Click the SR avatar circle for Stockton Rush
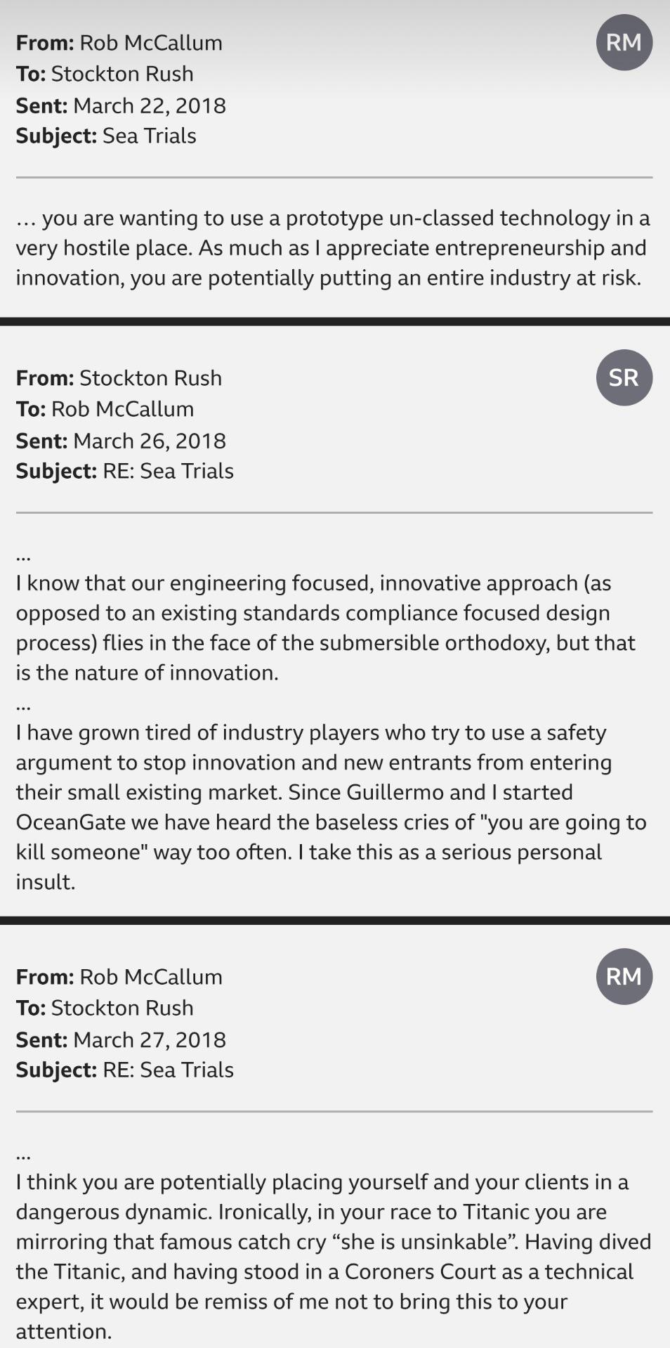The width and height of the screenshot is (670, 1348). (624, 377)
